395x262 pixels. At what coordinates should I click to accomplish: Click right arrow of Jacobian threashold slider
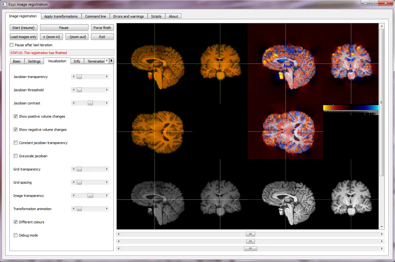pyautogui.click(x=107, y=90)
